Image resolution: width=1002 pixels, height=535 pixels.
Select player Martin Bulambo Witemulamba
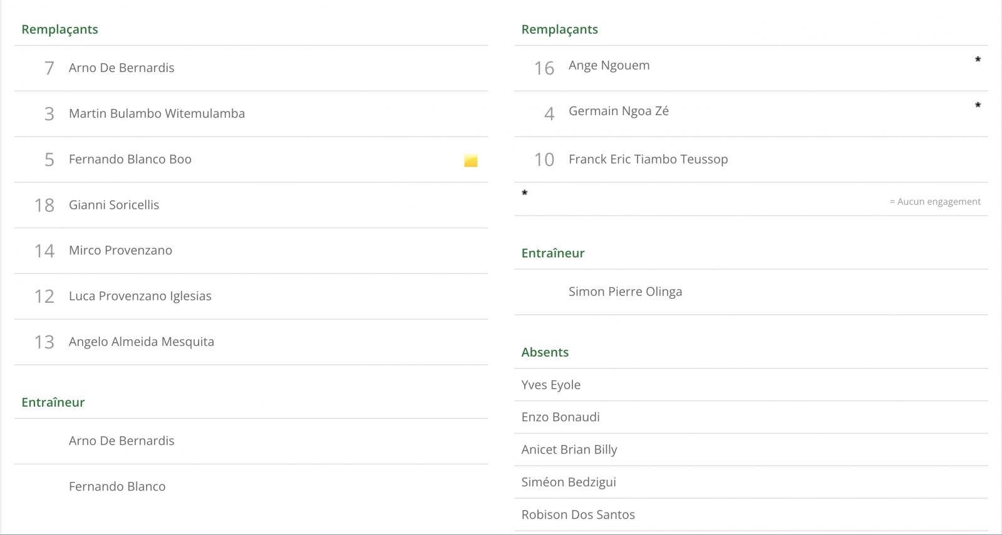pos(157,113)
